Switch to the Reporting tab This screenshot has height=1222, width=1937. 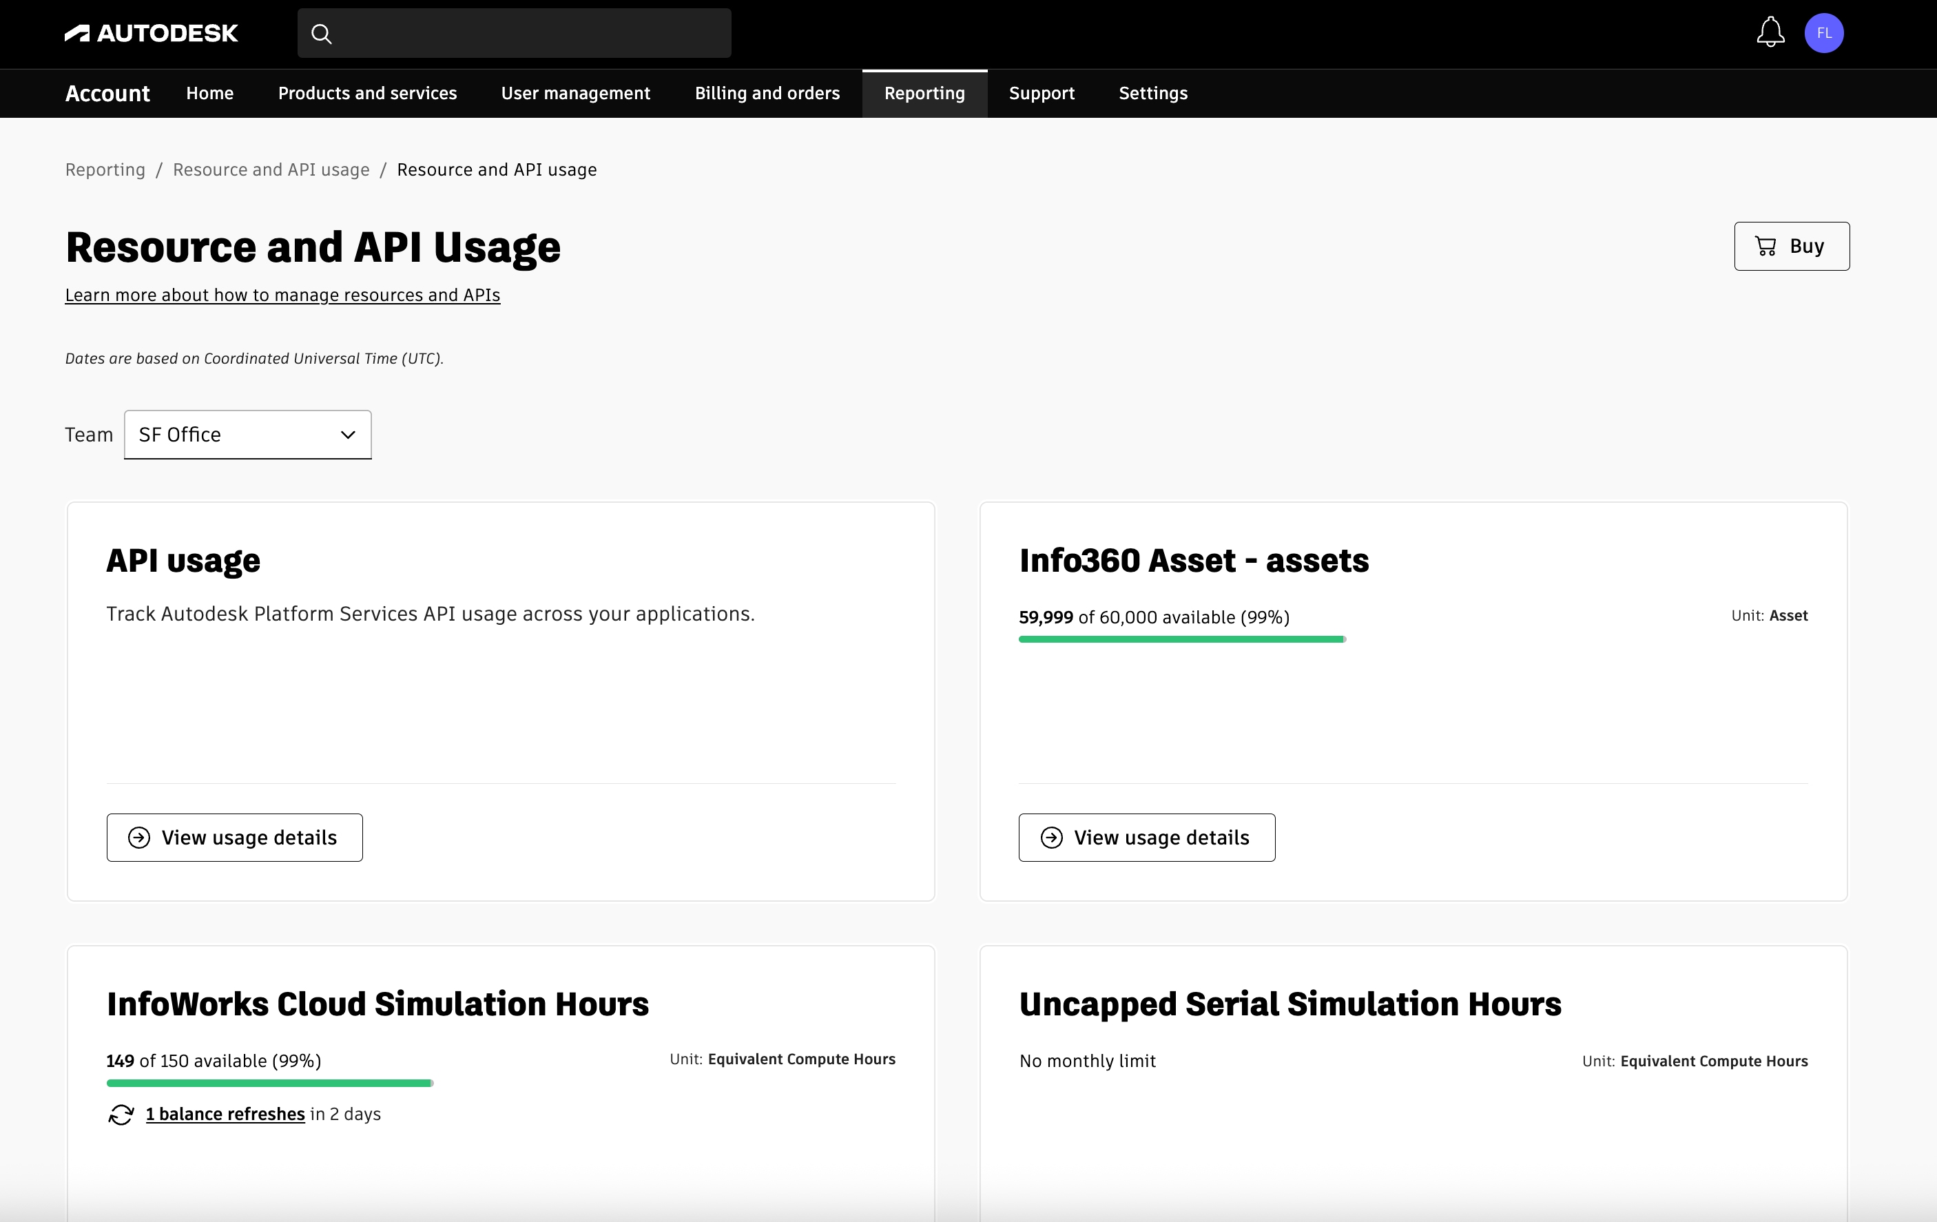point(924,92)
